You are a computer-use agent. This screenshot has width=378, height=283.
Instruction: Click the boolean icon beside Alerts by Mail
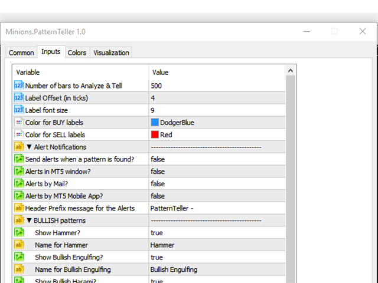click(18, 183)
